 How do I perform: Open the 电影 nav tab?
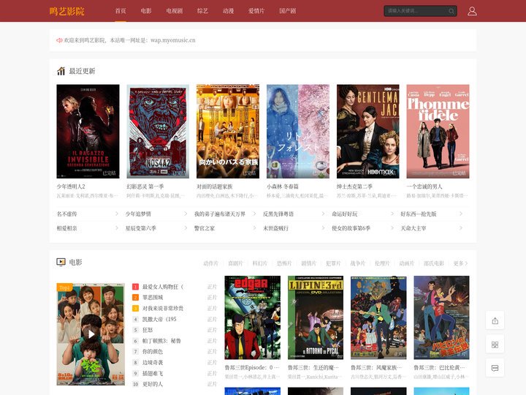146,11
